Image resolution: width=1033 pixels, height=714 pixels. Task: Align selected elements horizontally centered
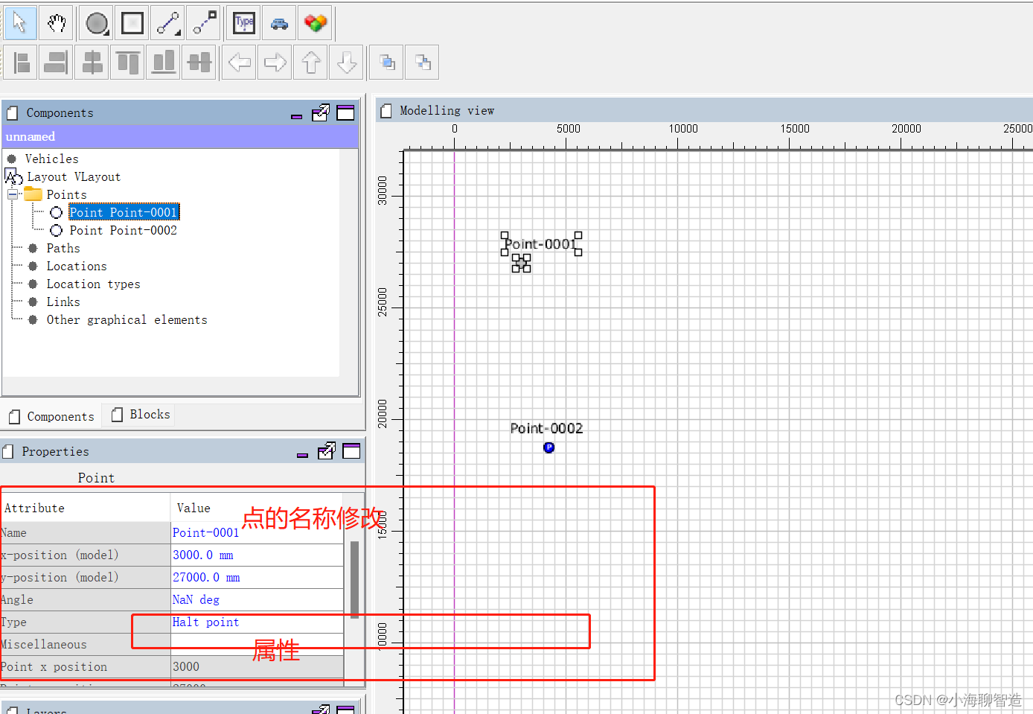92,62
